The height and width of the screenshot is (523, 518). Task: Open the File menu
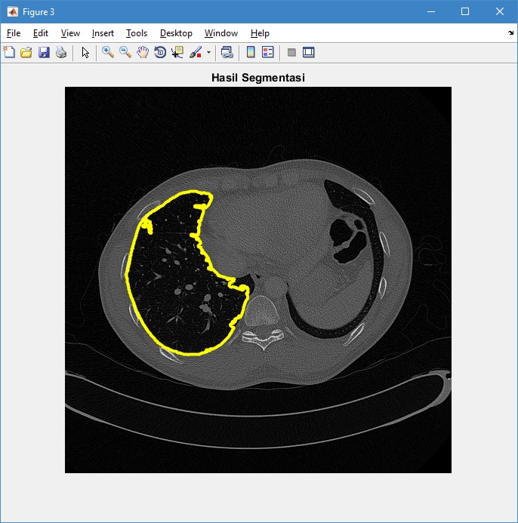coord(14,33)
